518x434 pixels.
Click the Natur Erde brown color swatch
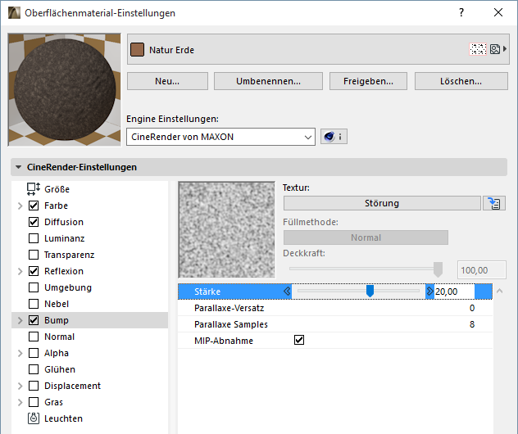click(x=137, y=50)
